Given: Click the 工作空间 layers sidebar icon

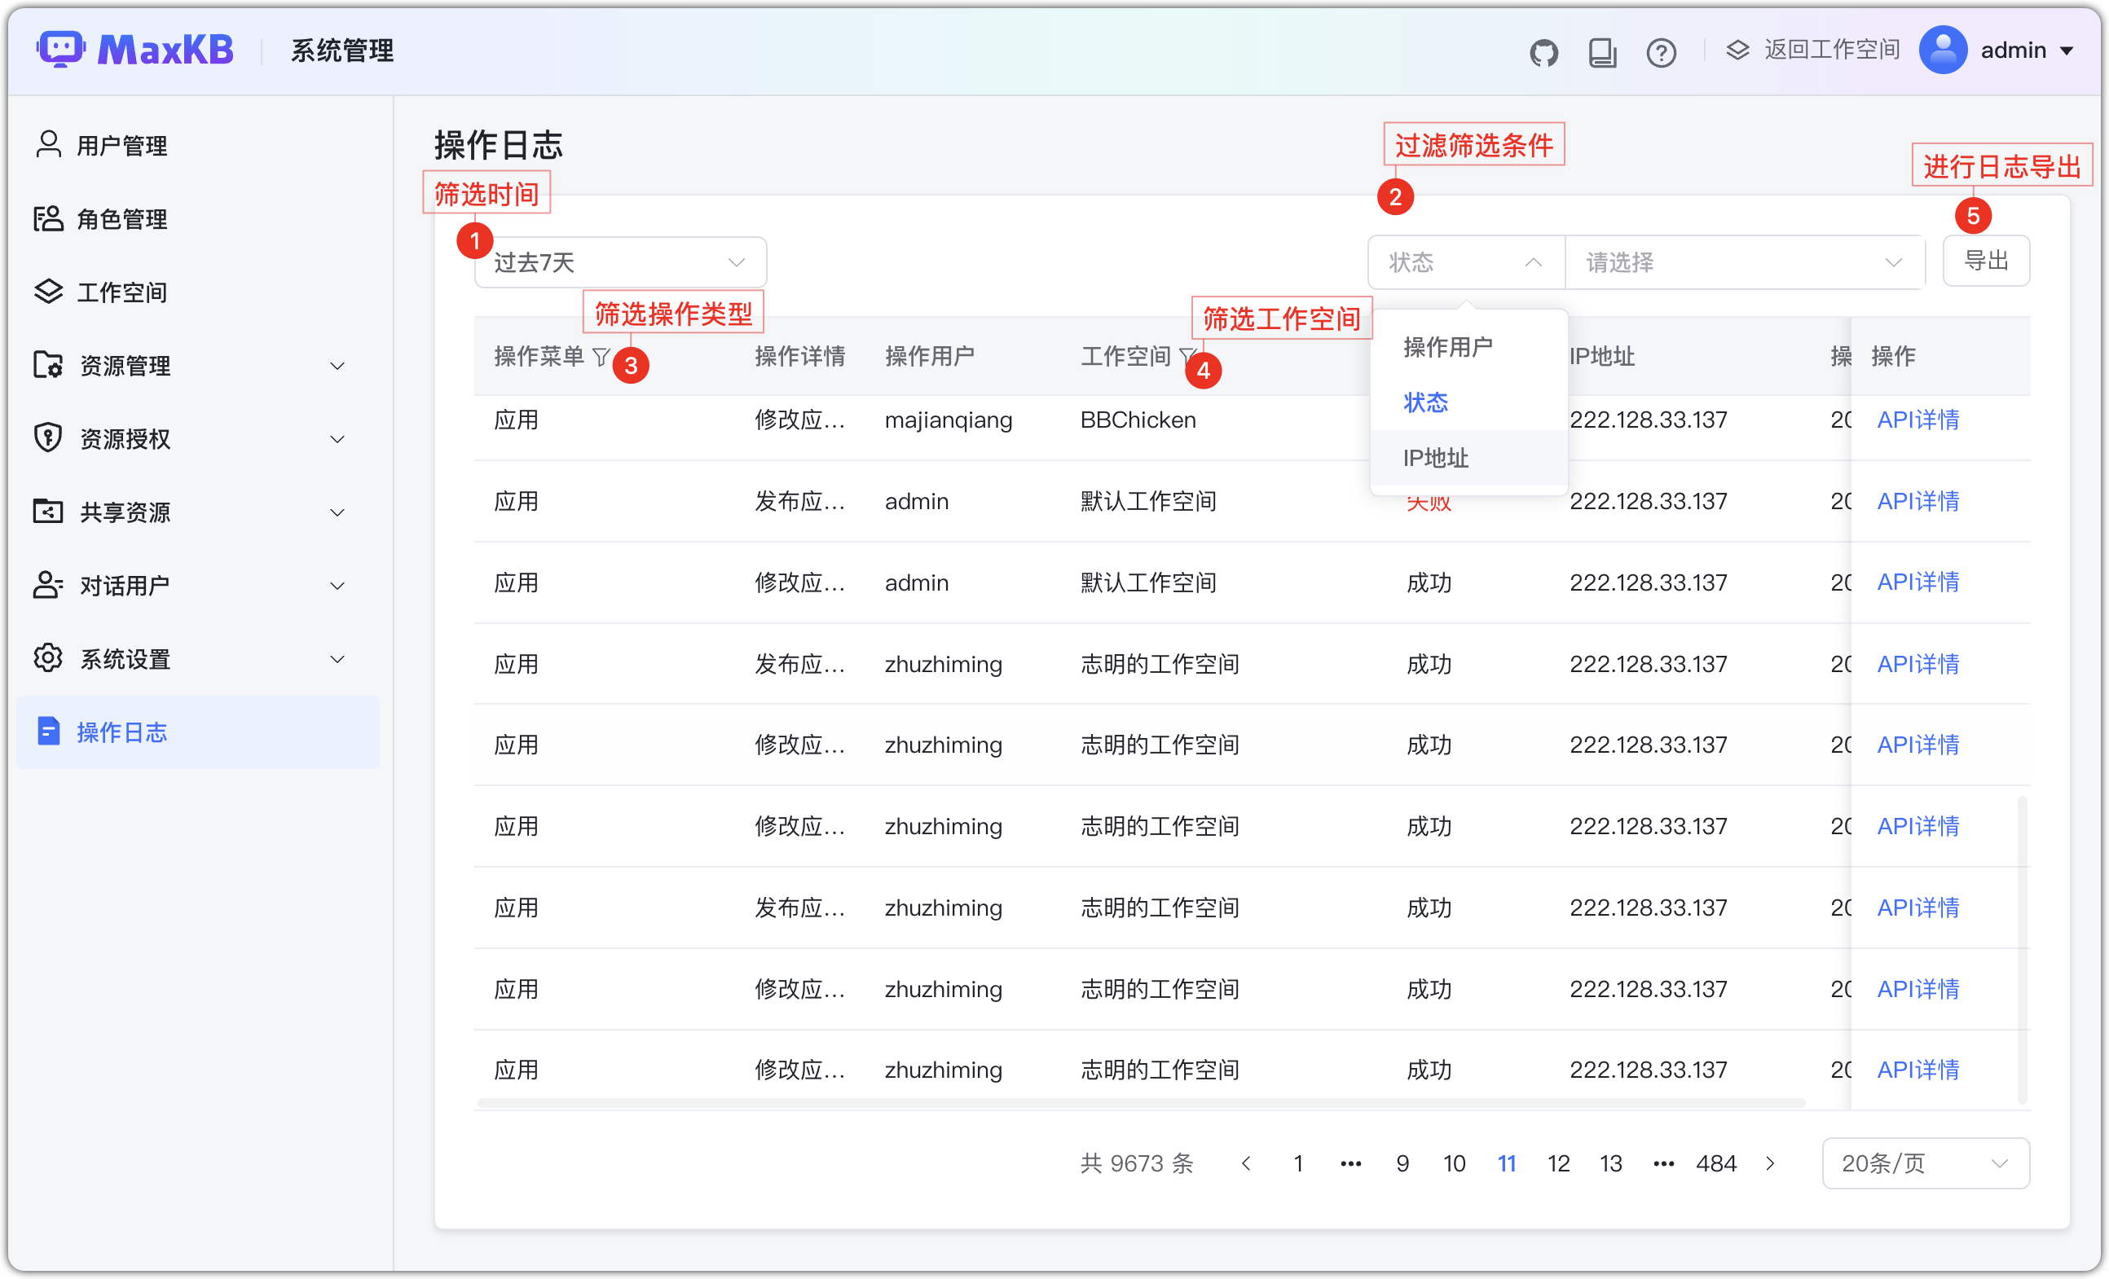Looking at the screenshot, I should (49, 292).
